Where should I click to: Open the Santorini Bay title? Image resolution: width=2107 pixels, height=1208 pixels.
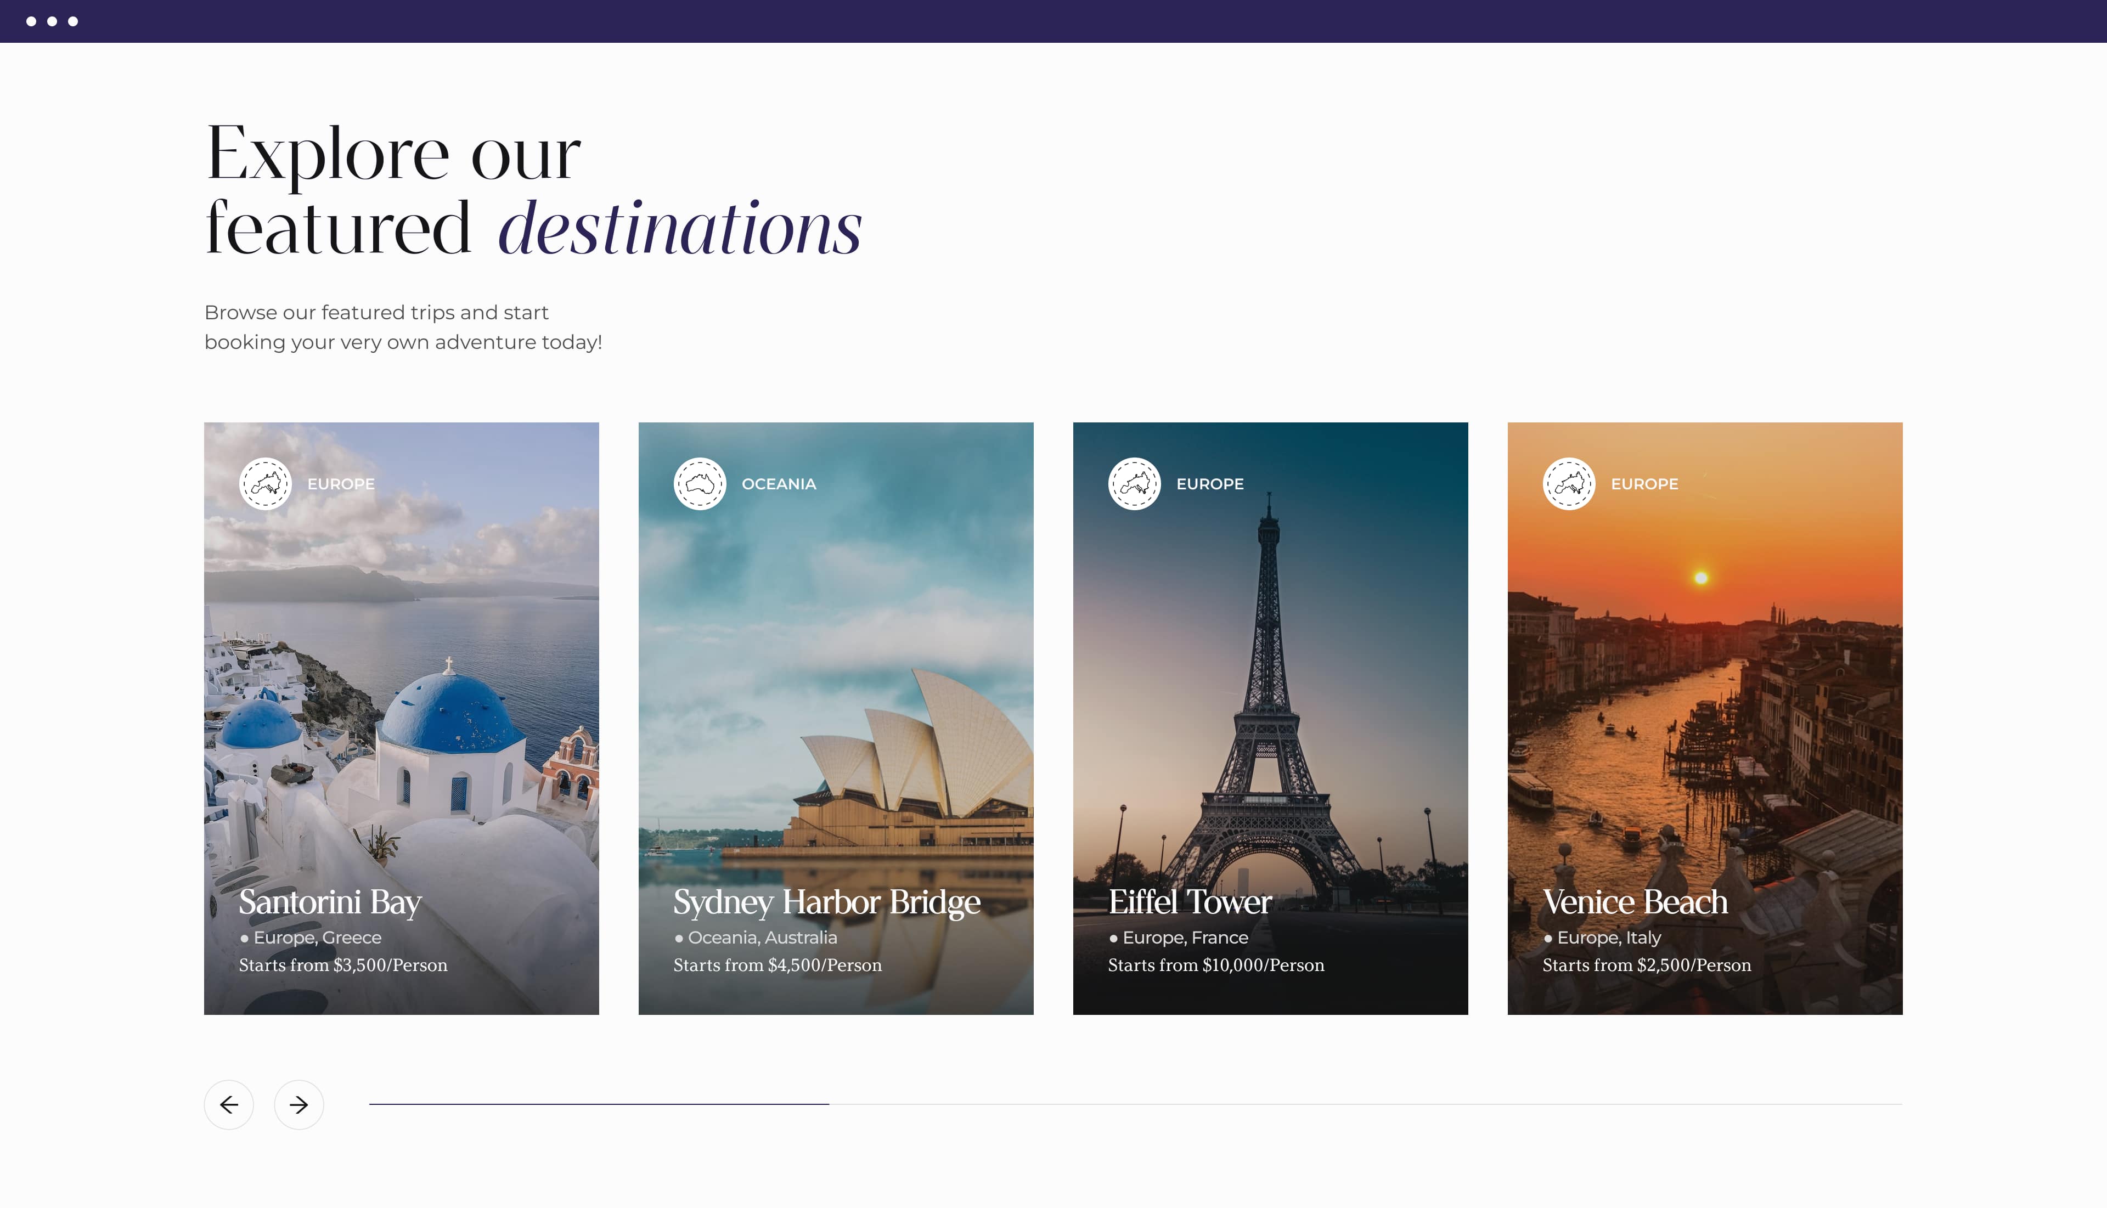(330, 902)
